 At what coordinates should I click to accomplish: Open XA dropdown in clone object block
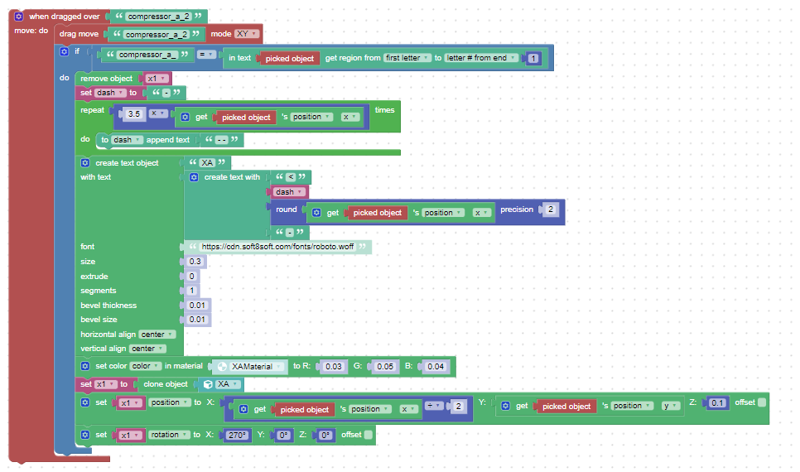228,383
